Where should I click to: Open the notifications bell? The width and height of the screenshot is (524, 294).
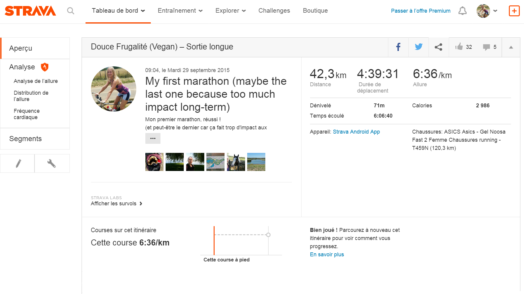(x=462, y=11)
